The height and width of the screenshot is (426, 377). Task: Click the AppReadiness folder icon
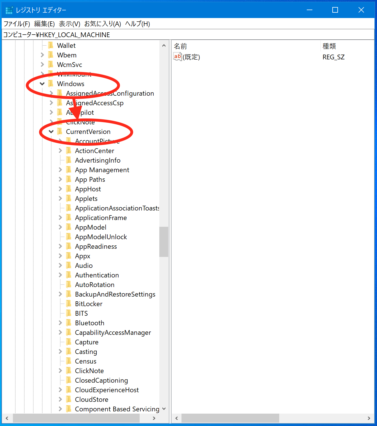69,246
